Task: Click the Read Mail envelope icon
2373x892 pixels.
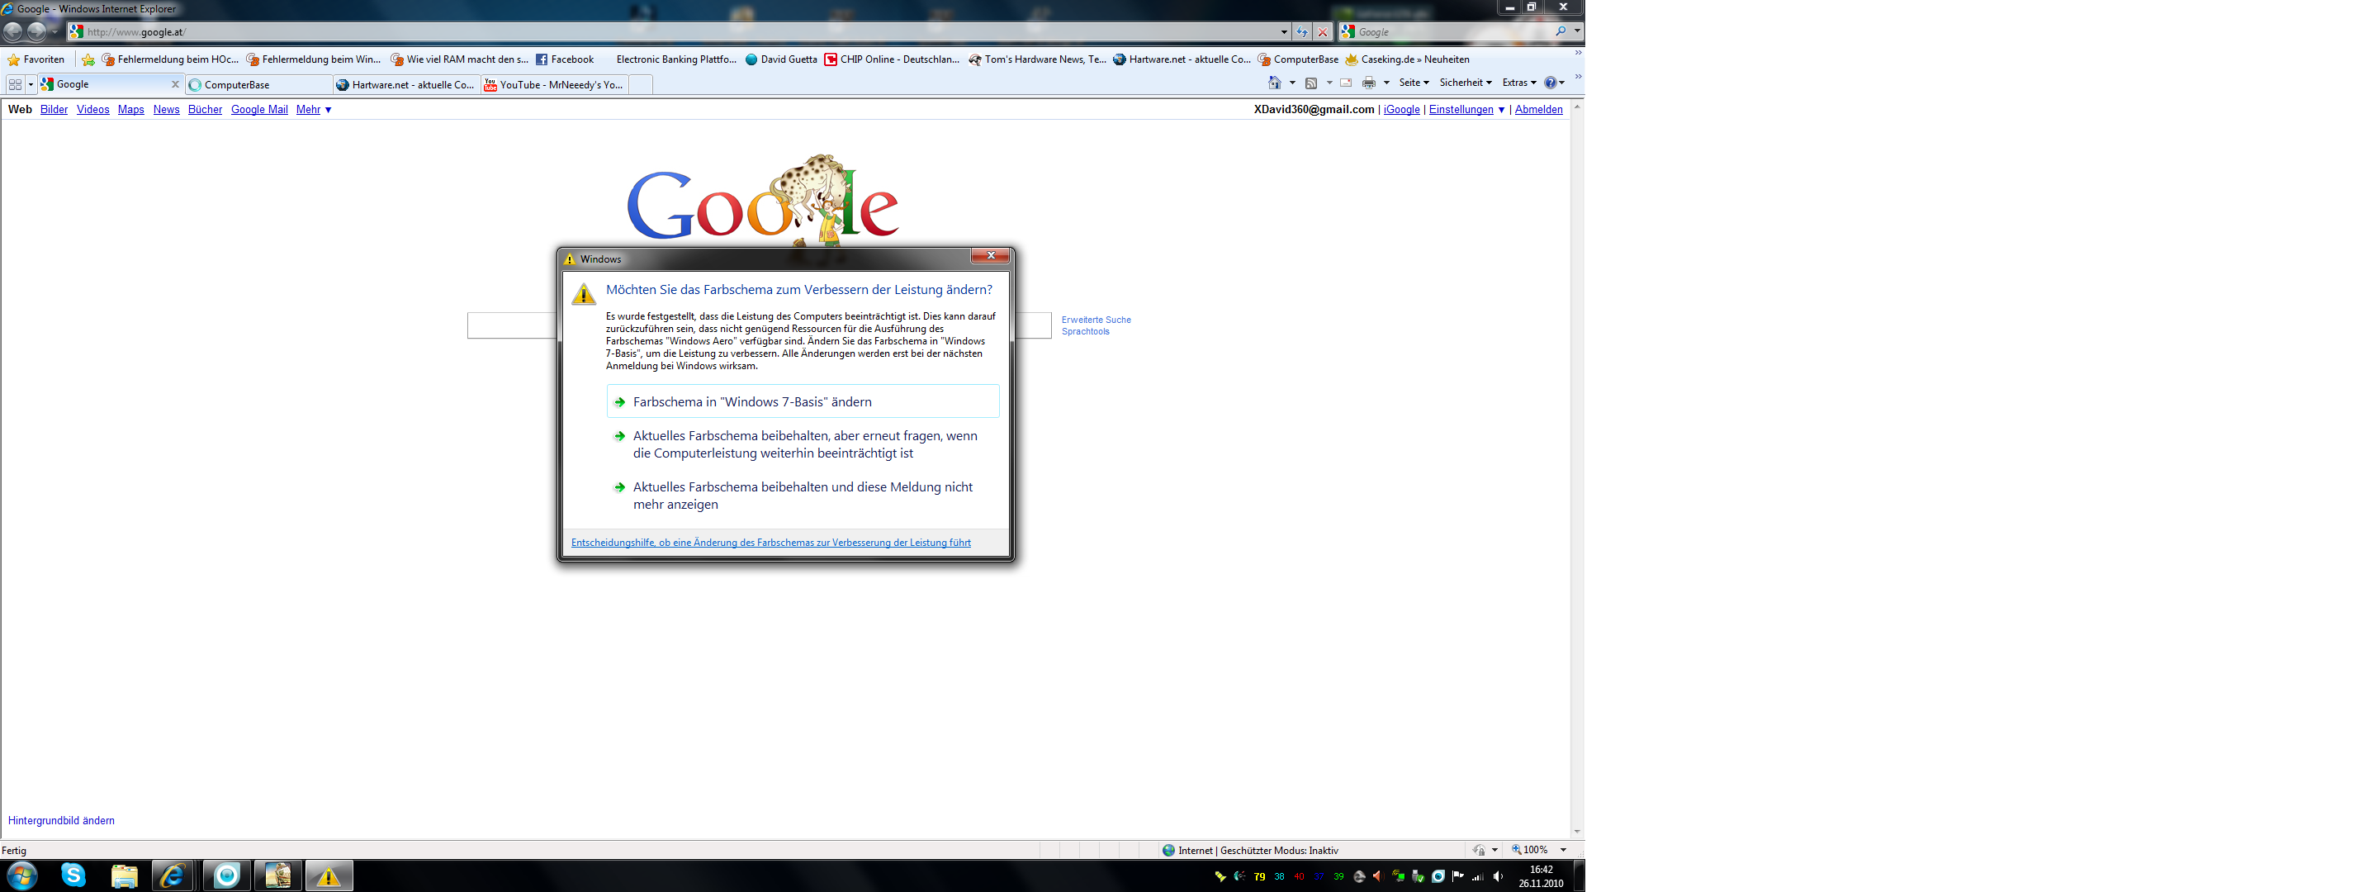Action: coord(1346,83)
